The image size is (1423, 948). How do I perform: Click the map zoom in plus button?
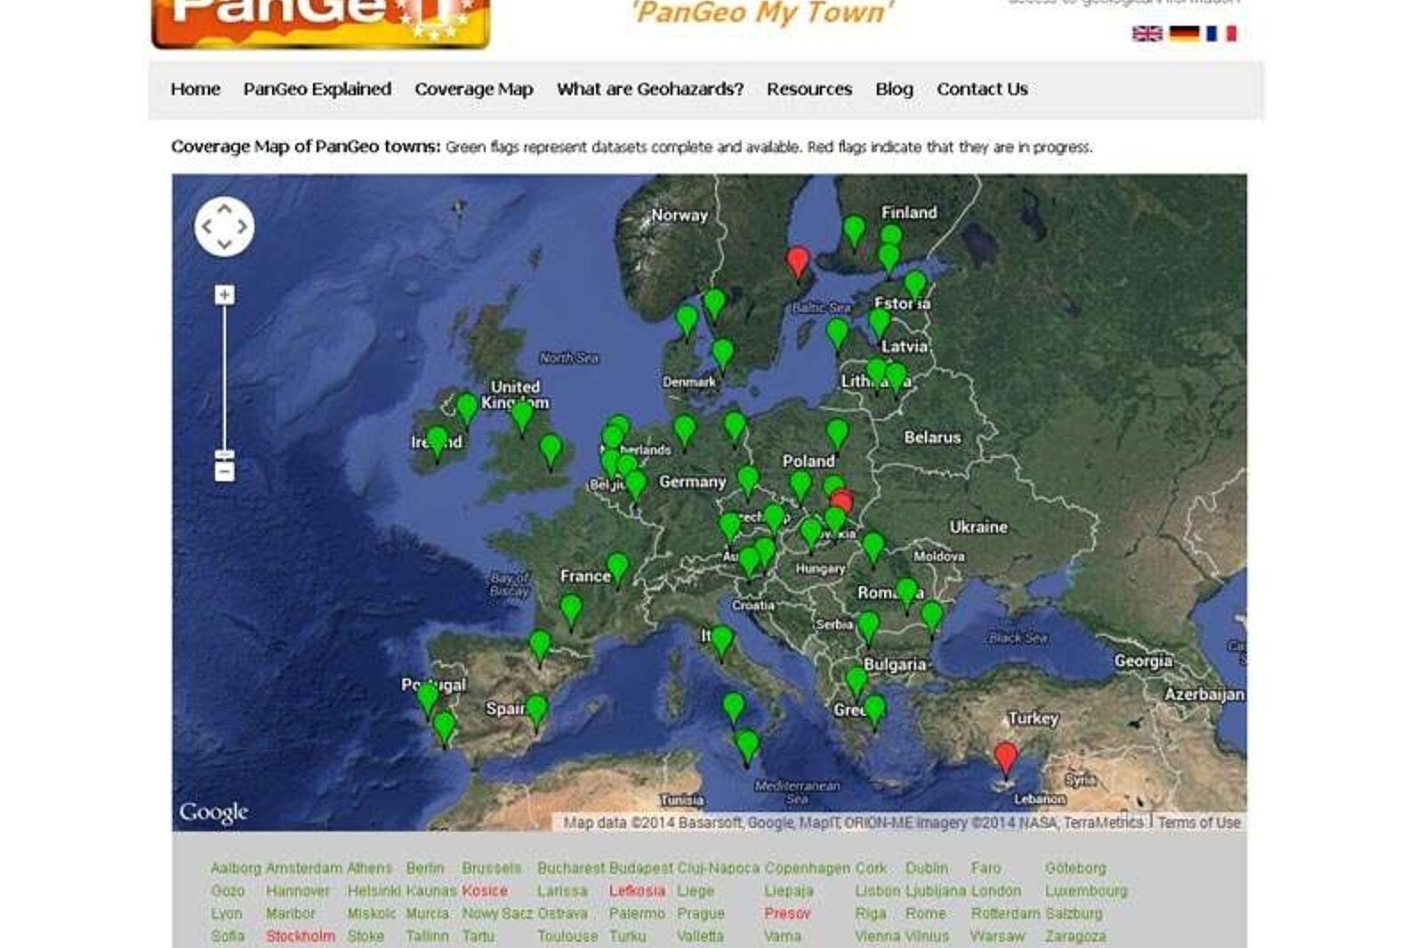[x=224, y=294]
